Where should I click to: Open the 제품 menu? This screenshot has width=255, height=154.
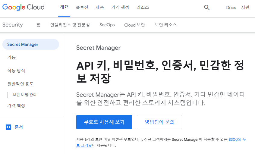tap(100, 7)
